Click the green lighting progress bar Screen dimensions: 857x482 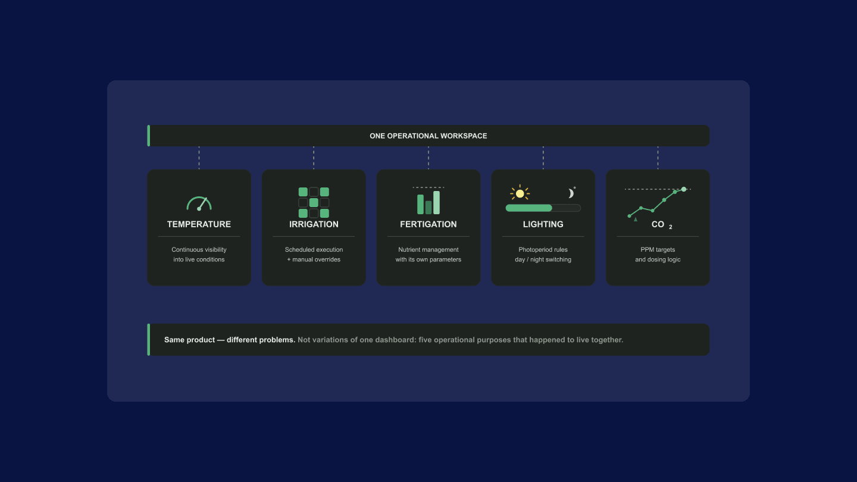(x=543, y=208)
